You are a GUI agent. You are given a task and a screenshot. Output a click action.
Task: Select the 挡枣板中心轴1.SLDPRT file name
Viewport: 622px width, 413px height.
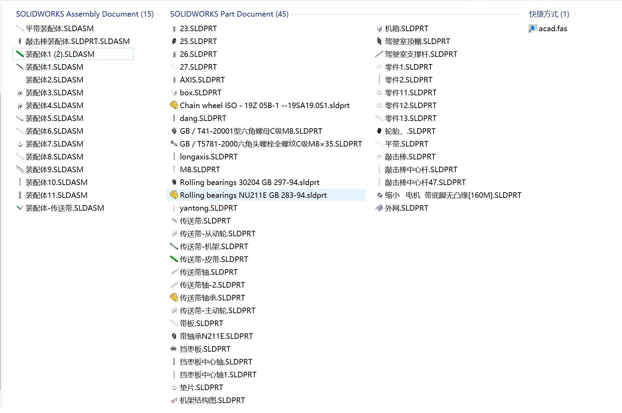[218, 375]
